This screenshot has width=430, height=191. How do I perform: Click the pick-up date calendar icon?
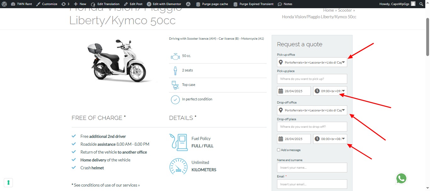click(x=281, y=91)
